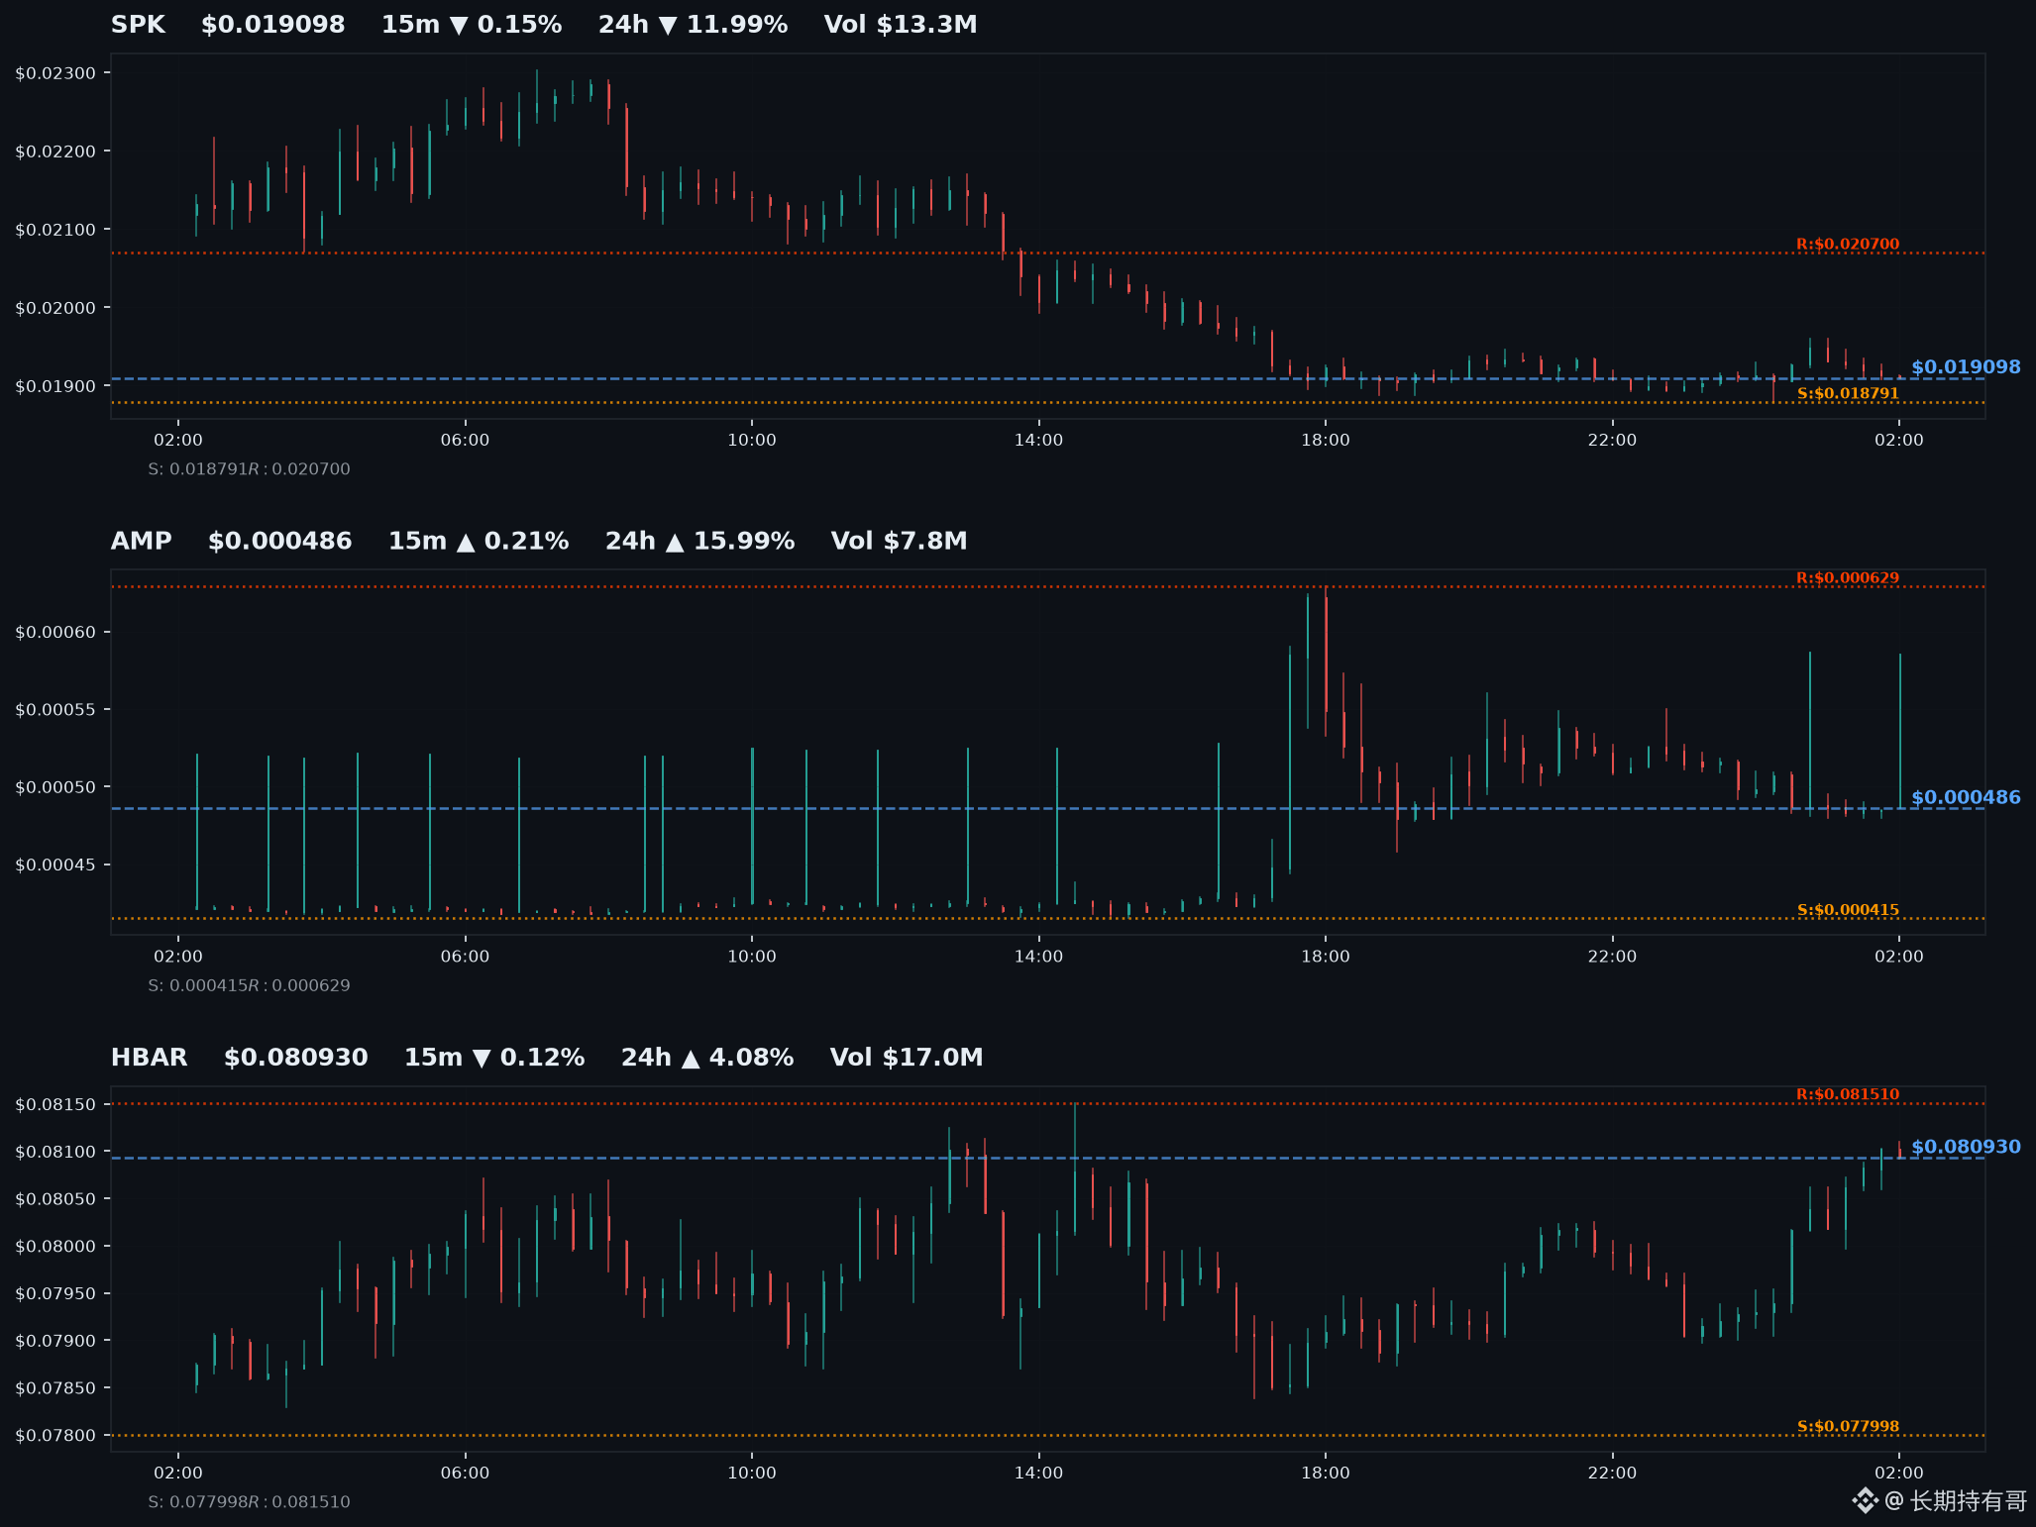
Task: Select the Vol $7.8M figure
Action: [899, 541]
